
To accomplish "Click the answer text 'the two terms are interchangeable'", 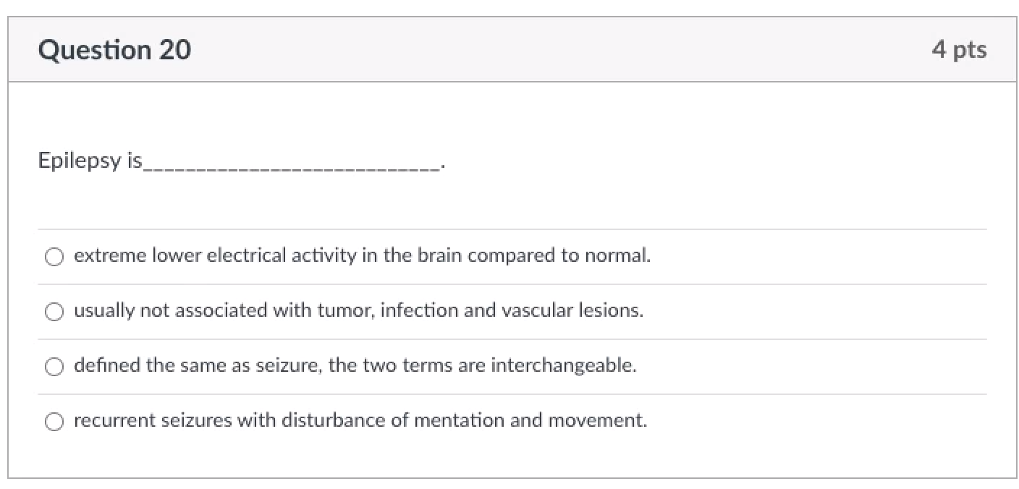I will pyautogui.click(x=482, y=366).
